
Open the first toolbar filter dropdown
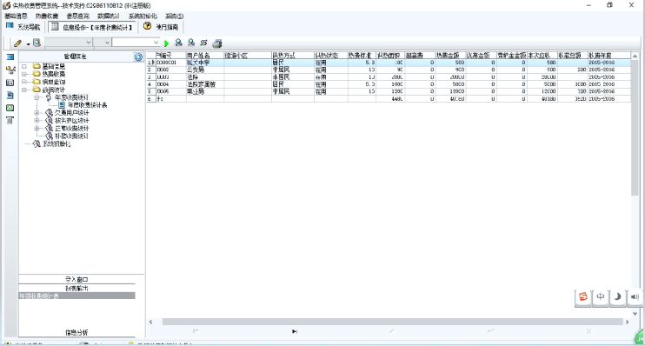point(69,43)
